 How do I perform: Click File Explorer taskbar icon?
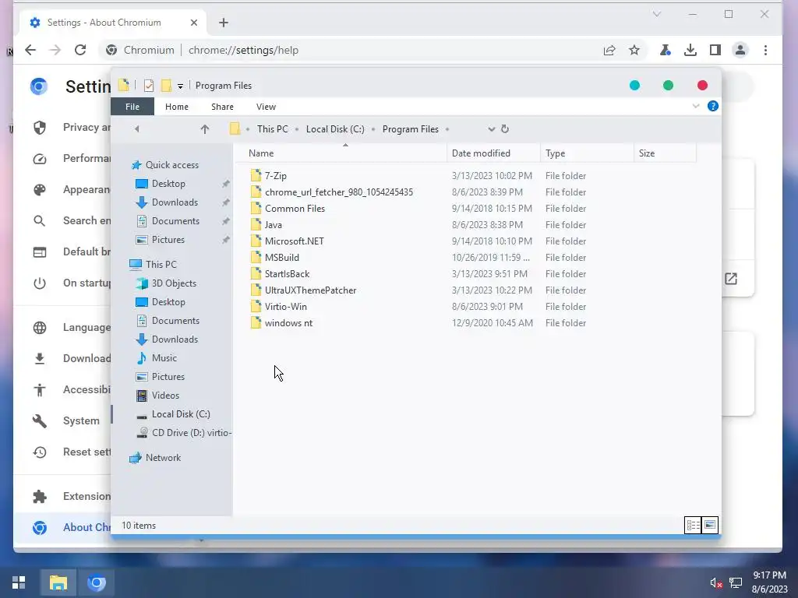58,582
